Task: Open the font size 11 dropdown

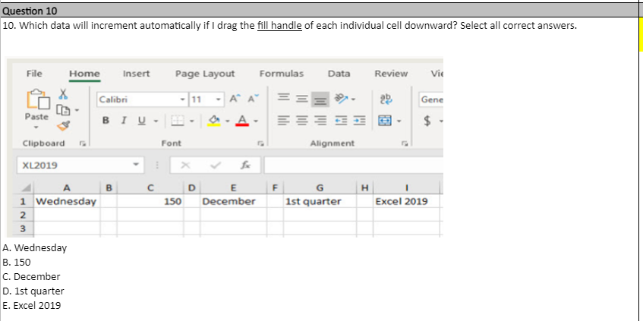Action: pyautogui.click(x=219, y=99)
